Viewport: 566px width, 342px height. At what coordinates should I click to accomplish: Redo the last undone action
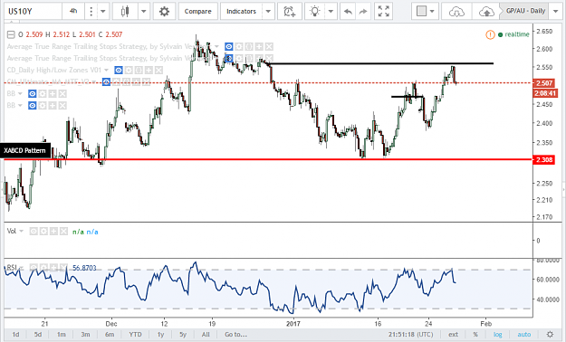363,12
